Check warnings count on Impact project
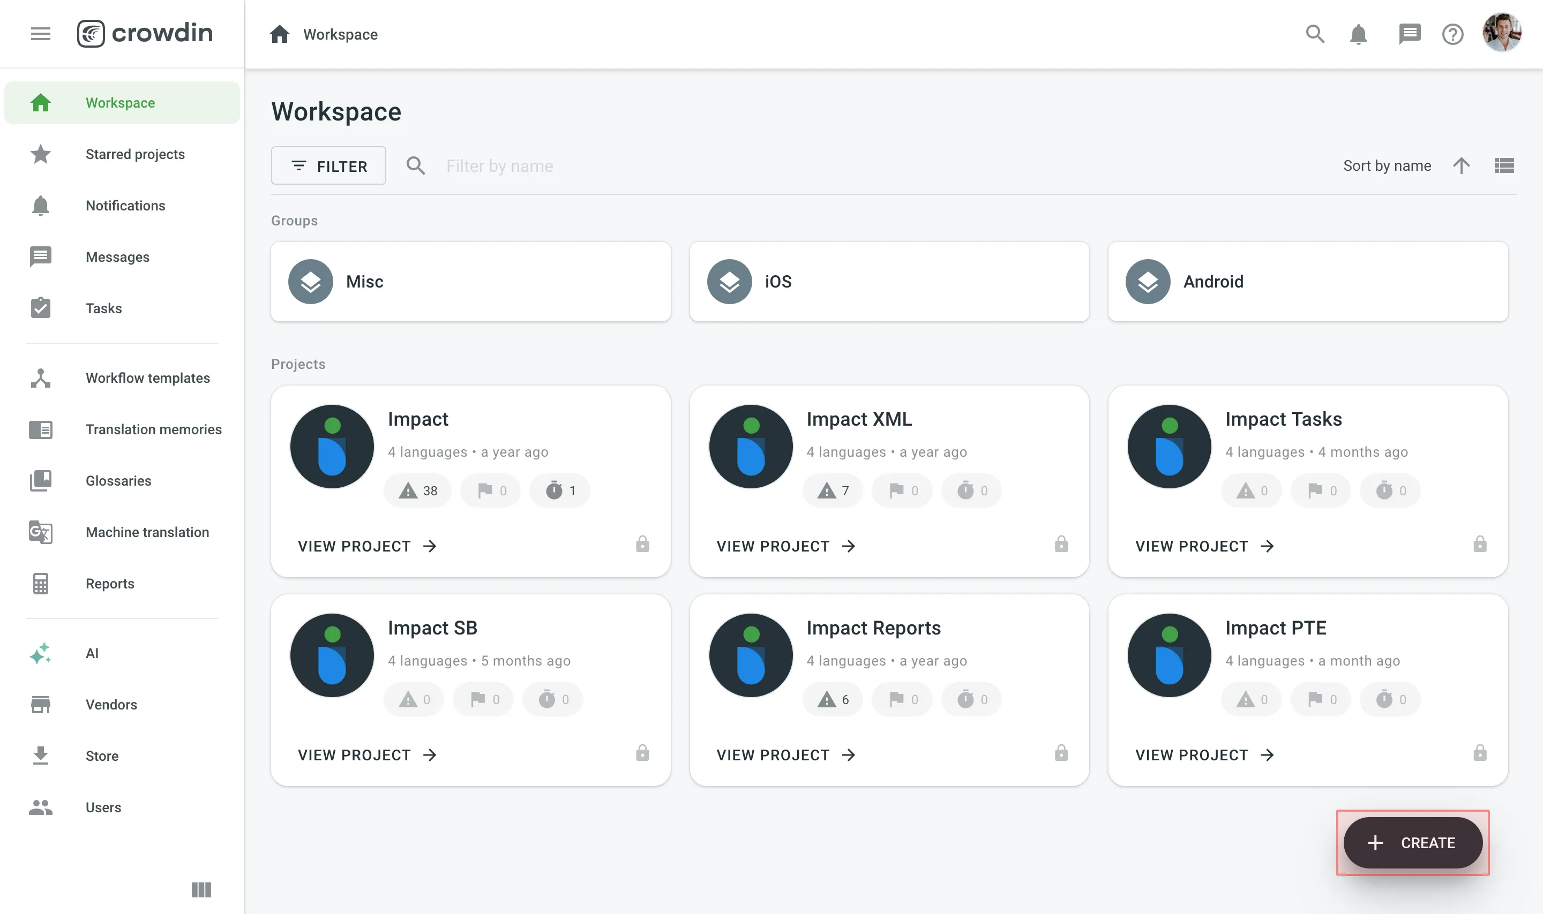The image size is (1543, 914). [417, 490]
